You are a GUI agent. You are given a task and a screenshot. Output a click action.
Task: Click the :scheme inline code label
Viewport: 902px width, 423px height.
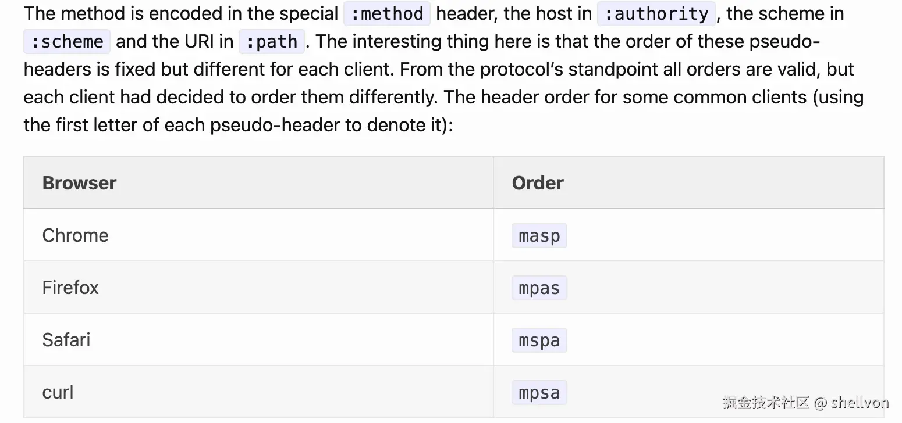point(66,41)
